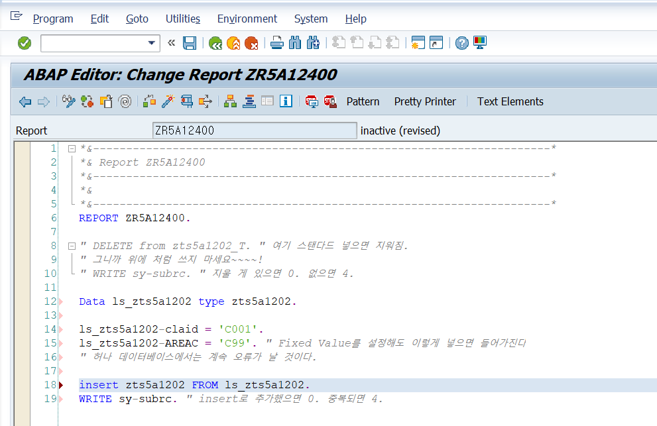Go to the next page icon
This screenshot has height=426, width=657.
375,42
